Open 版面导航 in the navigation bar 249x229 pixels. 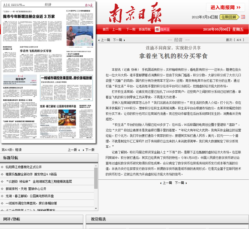pyautogui.click(x=145, y=29)
